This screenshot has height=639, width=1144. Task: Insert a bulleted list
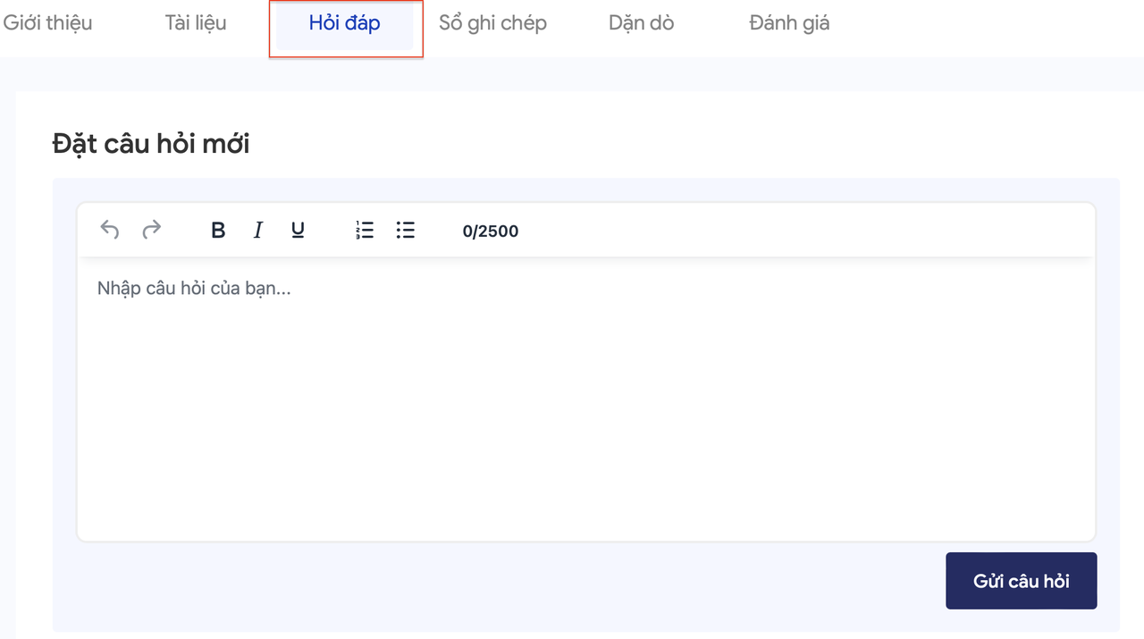[x=406, y=231]
